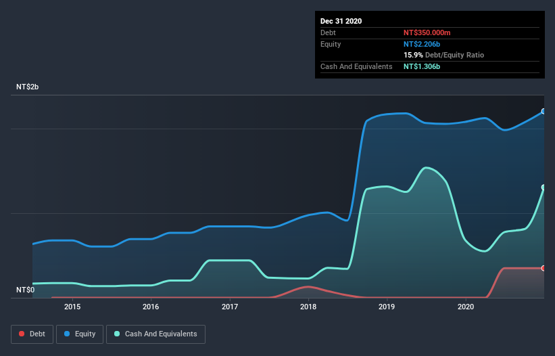
Task: Click the 2020 x-axis label
Action: [x=466, y=307]
